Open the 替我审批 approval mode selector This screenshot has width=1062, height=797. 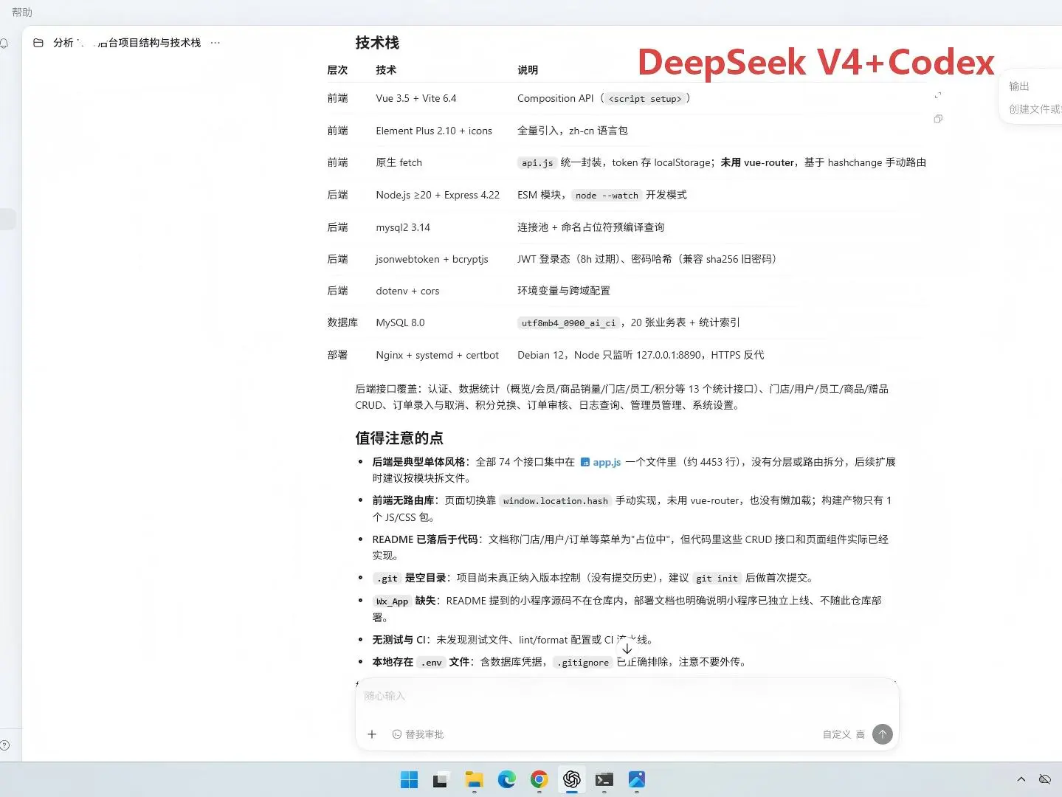[x=418, y=734]
